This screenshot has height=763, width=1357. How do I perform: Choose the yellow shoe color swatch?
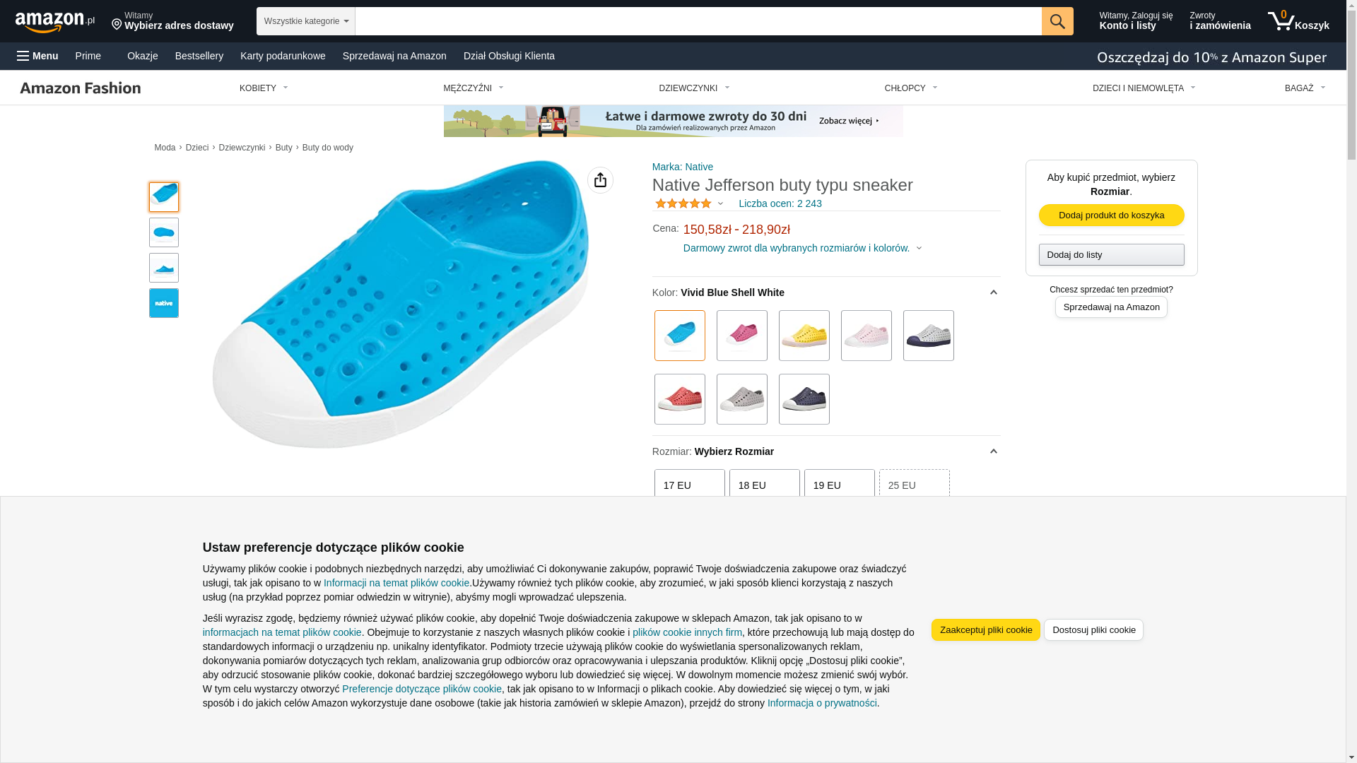[x=804, y=336]
